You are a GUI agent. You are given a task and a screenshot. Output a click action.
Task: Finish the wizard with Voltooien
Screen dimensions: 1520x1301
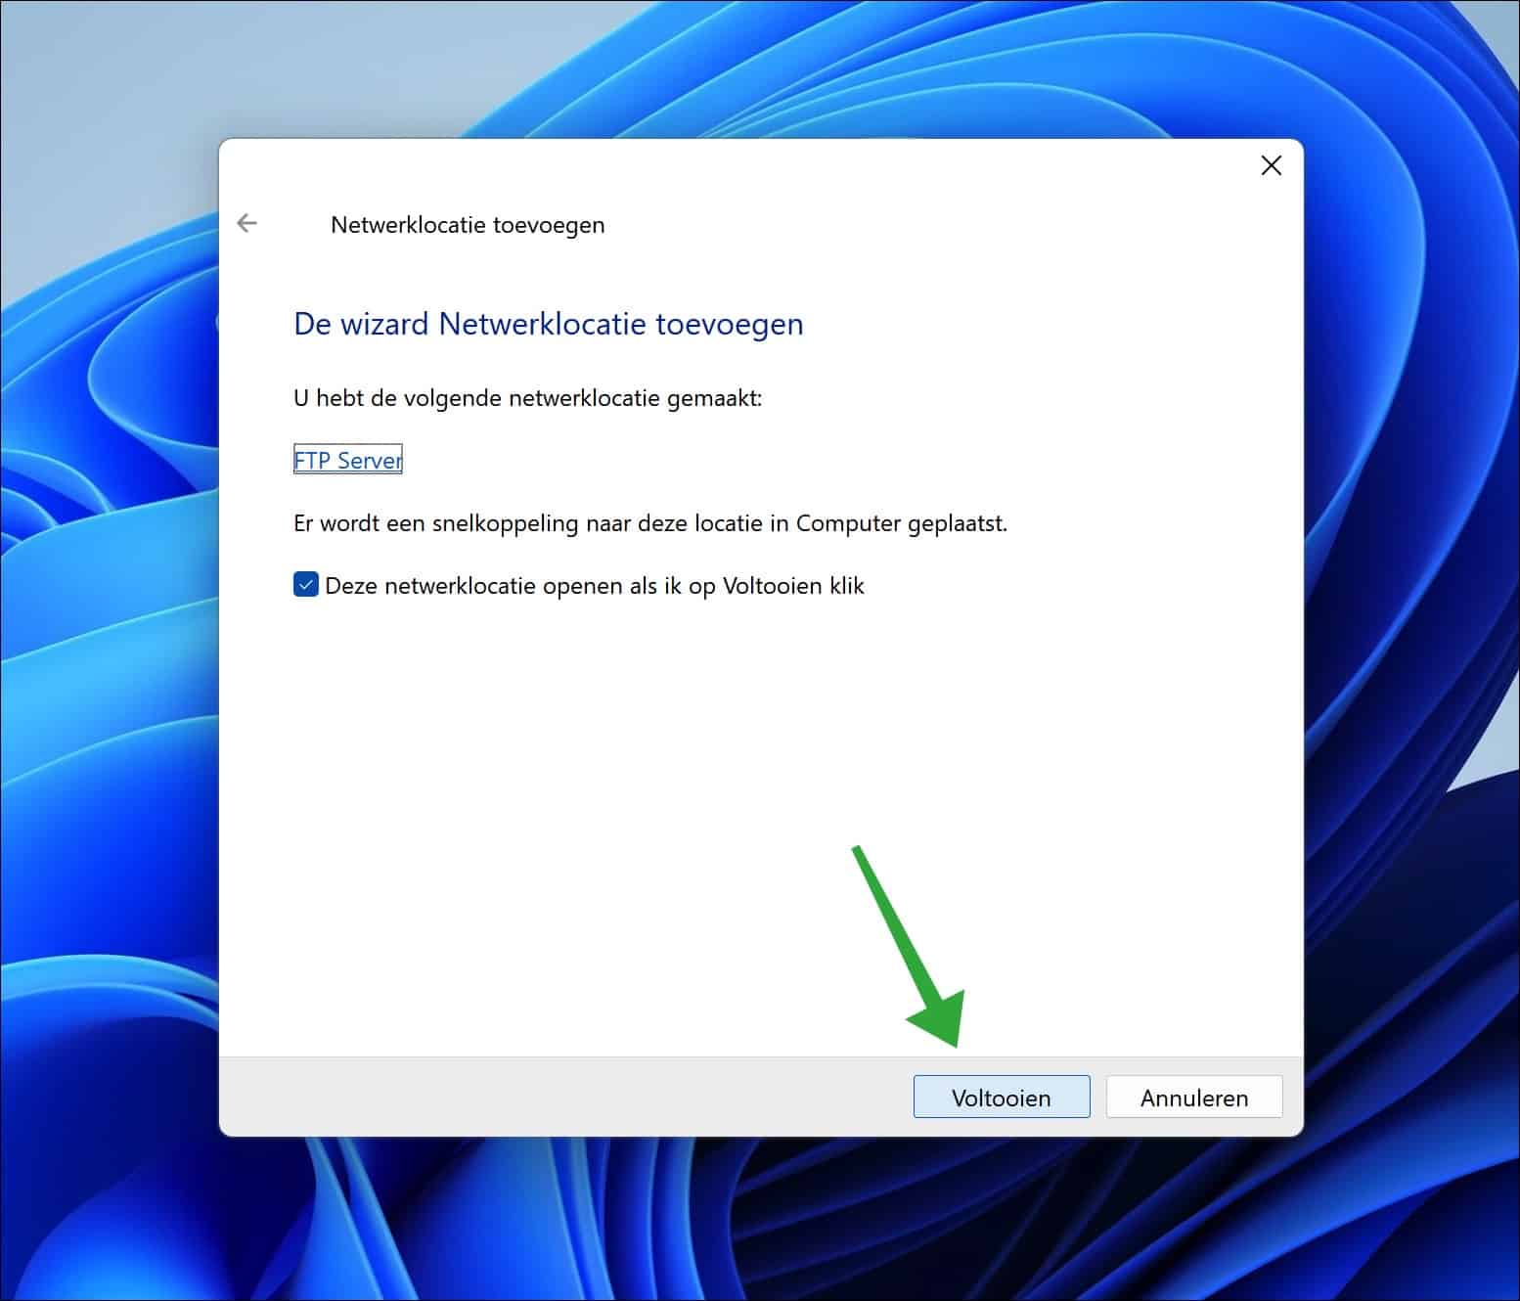[1001, 1097]
